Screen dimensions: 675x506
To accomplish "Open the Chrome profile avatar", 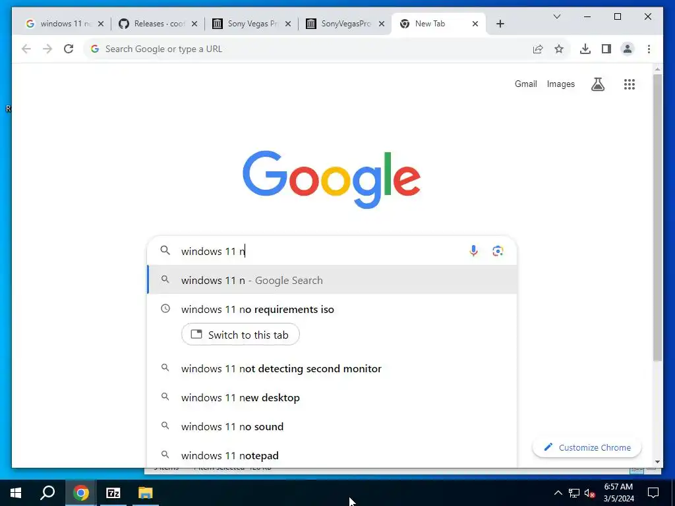I will click(628, 49).
